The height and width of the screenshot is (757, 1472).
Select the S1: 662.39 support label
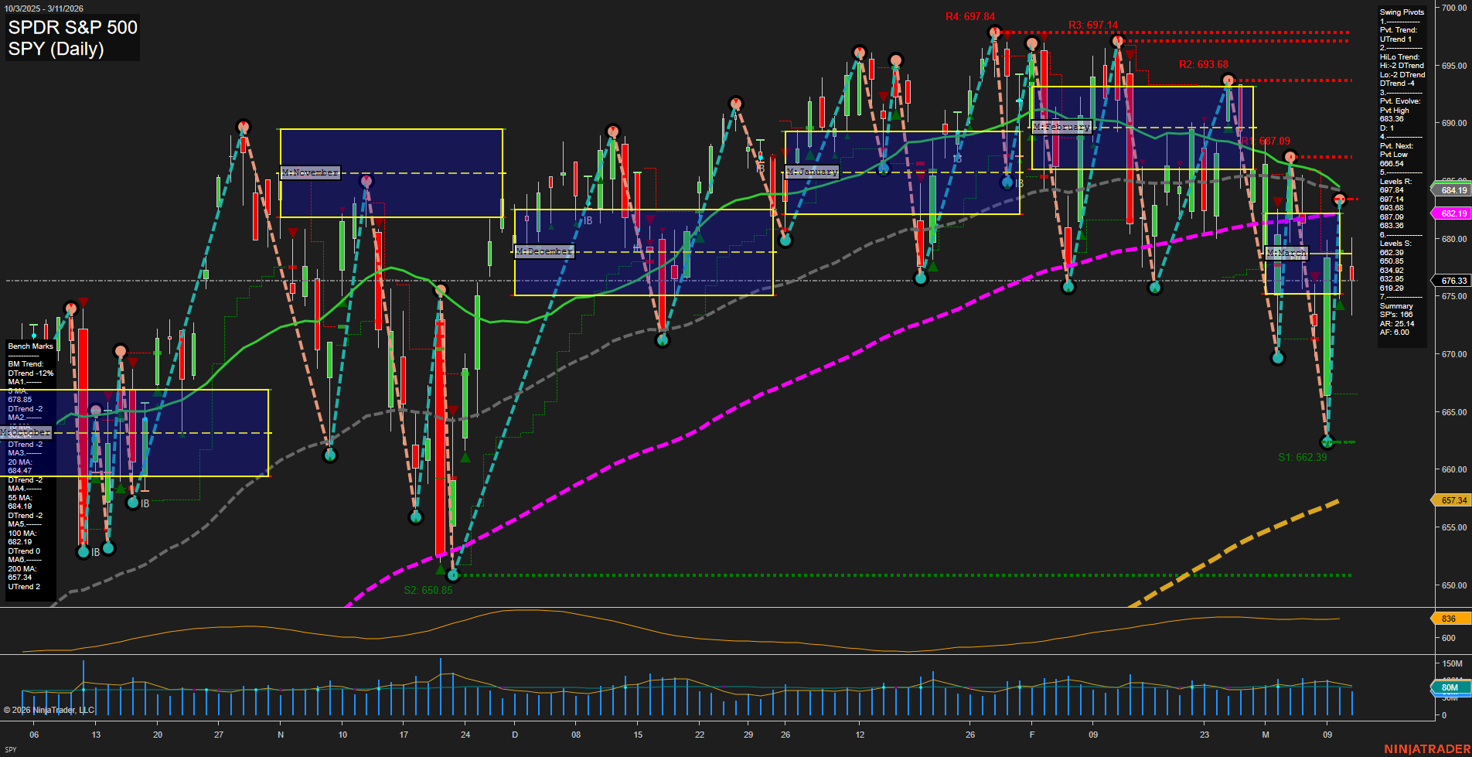[x=1302, y=457]
